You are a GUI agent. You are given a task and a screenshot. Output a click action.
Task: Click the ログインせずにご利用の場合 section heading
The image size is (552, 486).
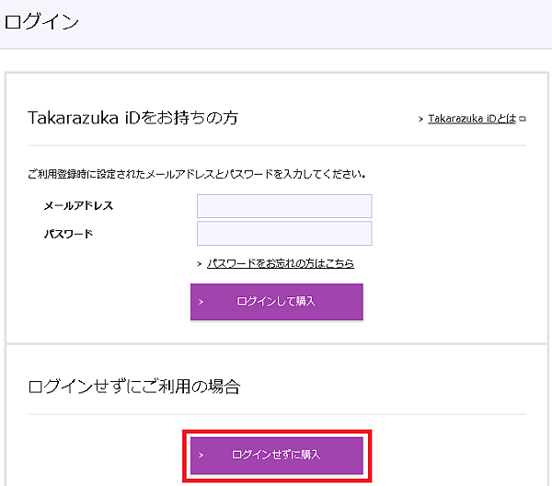[x=134, y=387]
